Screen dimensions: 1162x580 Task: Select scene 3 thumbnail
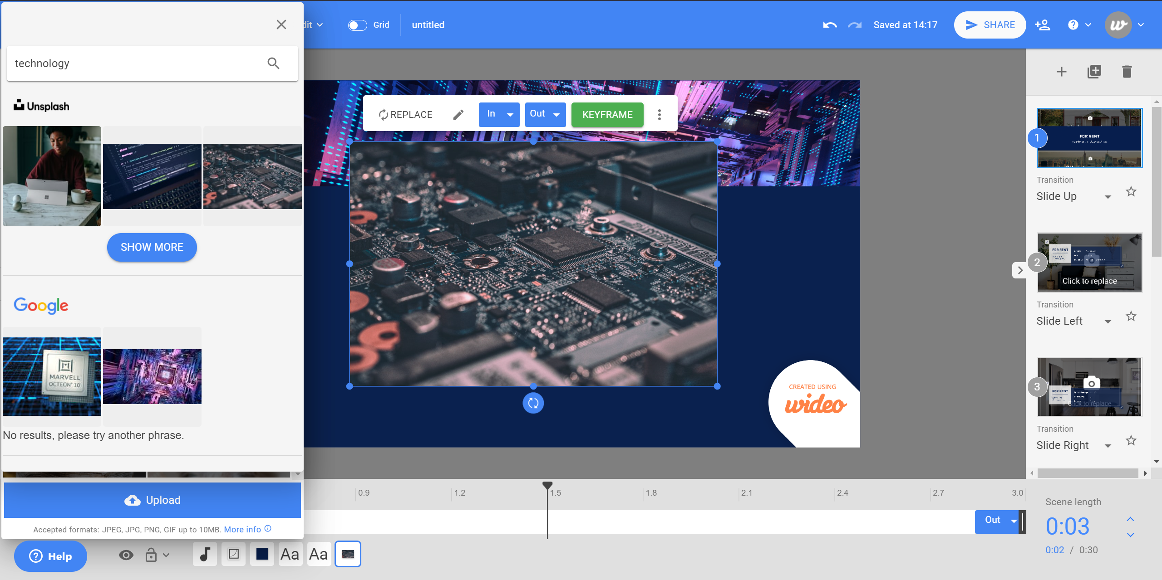click(x=1089, y=387)
